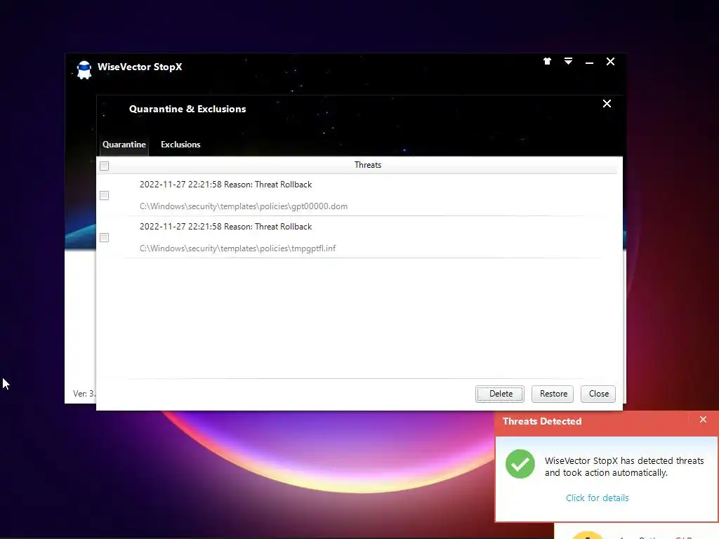This screenshot has width=719, height=539.
Task: Click the notification message about detected threats
Action: pyautogui.click(x=624, y=467)
